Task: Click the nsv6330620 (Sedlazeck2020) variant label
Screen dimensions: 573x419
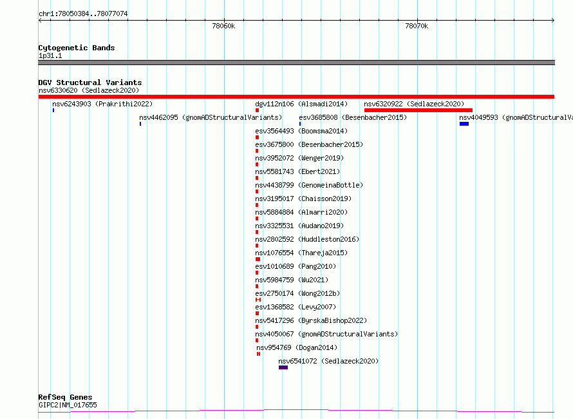Action: click(89, 90)
